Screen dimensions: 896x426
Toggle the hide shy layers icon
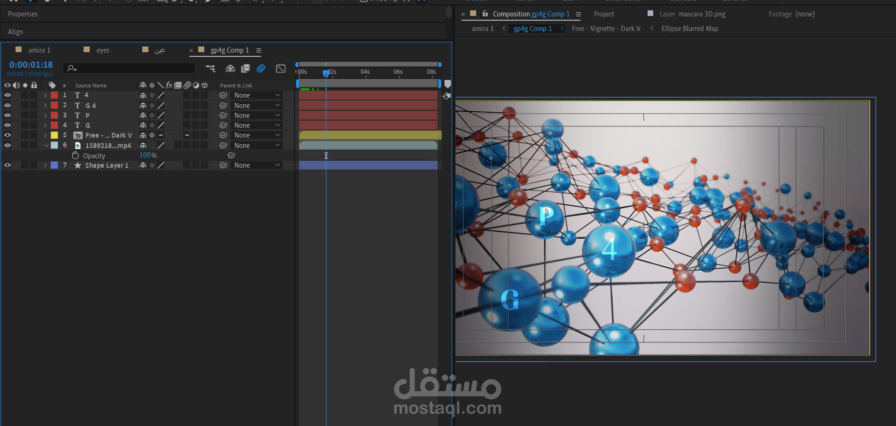click(230, 69)
